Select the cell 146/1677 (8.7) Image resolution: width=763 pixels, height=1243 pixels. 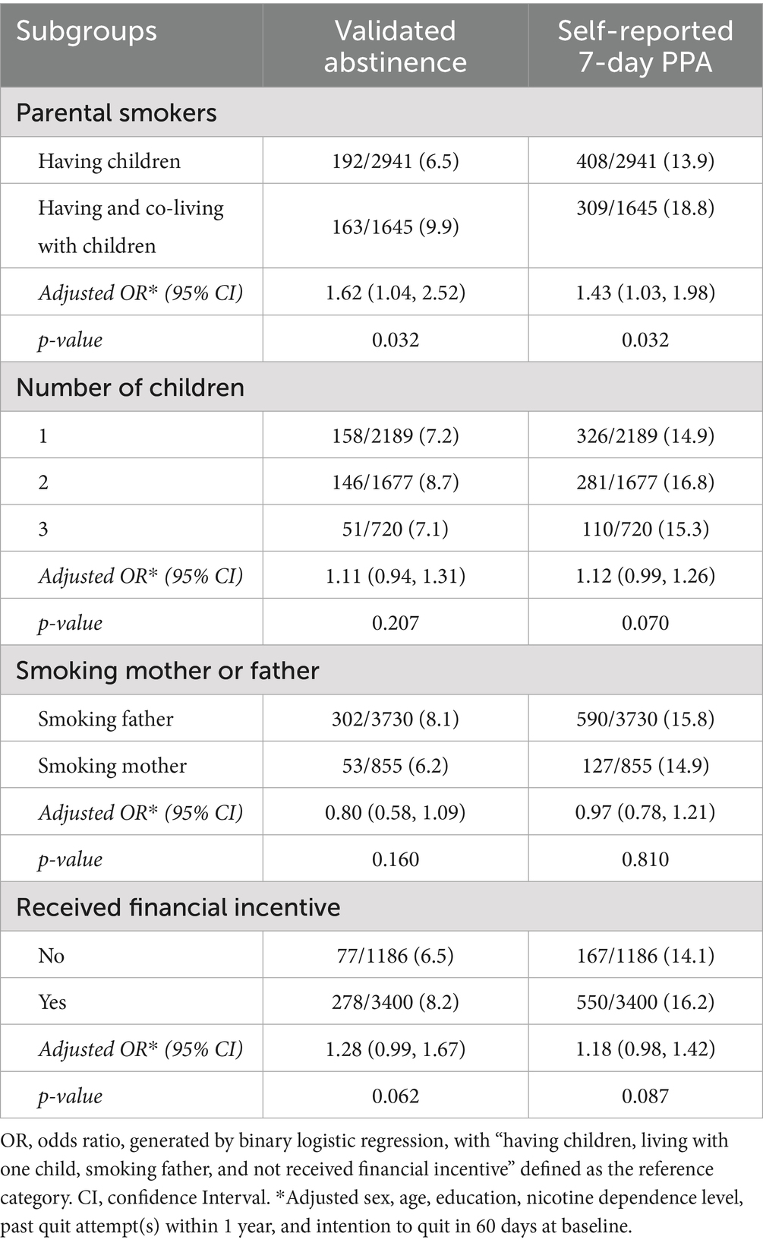pos(395,482)
